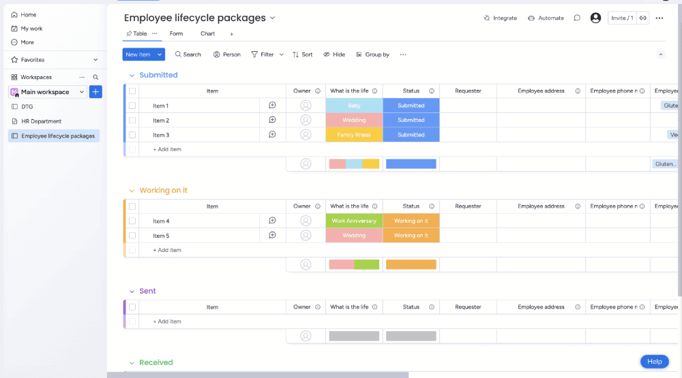Click Add item in Submitted group
The width and height of the screenshot is (682, 378).
click(167, 149)
